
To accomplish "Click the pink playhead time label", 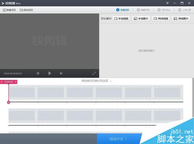I will click(x=9, y=82).
